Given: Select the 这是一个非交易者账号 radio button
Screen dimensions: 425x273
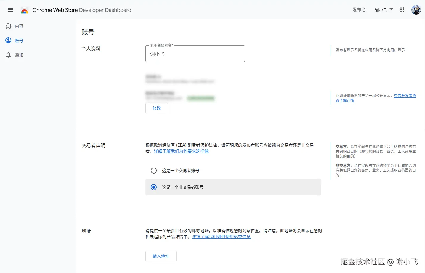Looking at the screenshot, I should point(154,187).
